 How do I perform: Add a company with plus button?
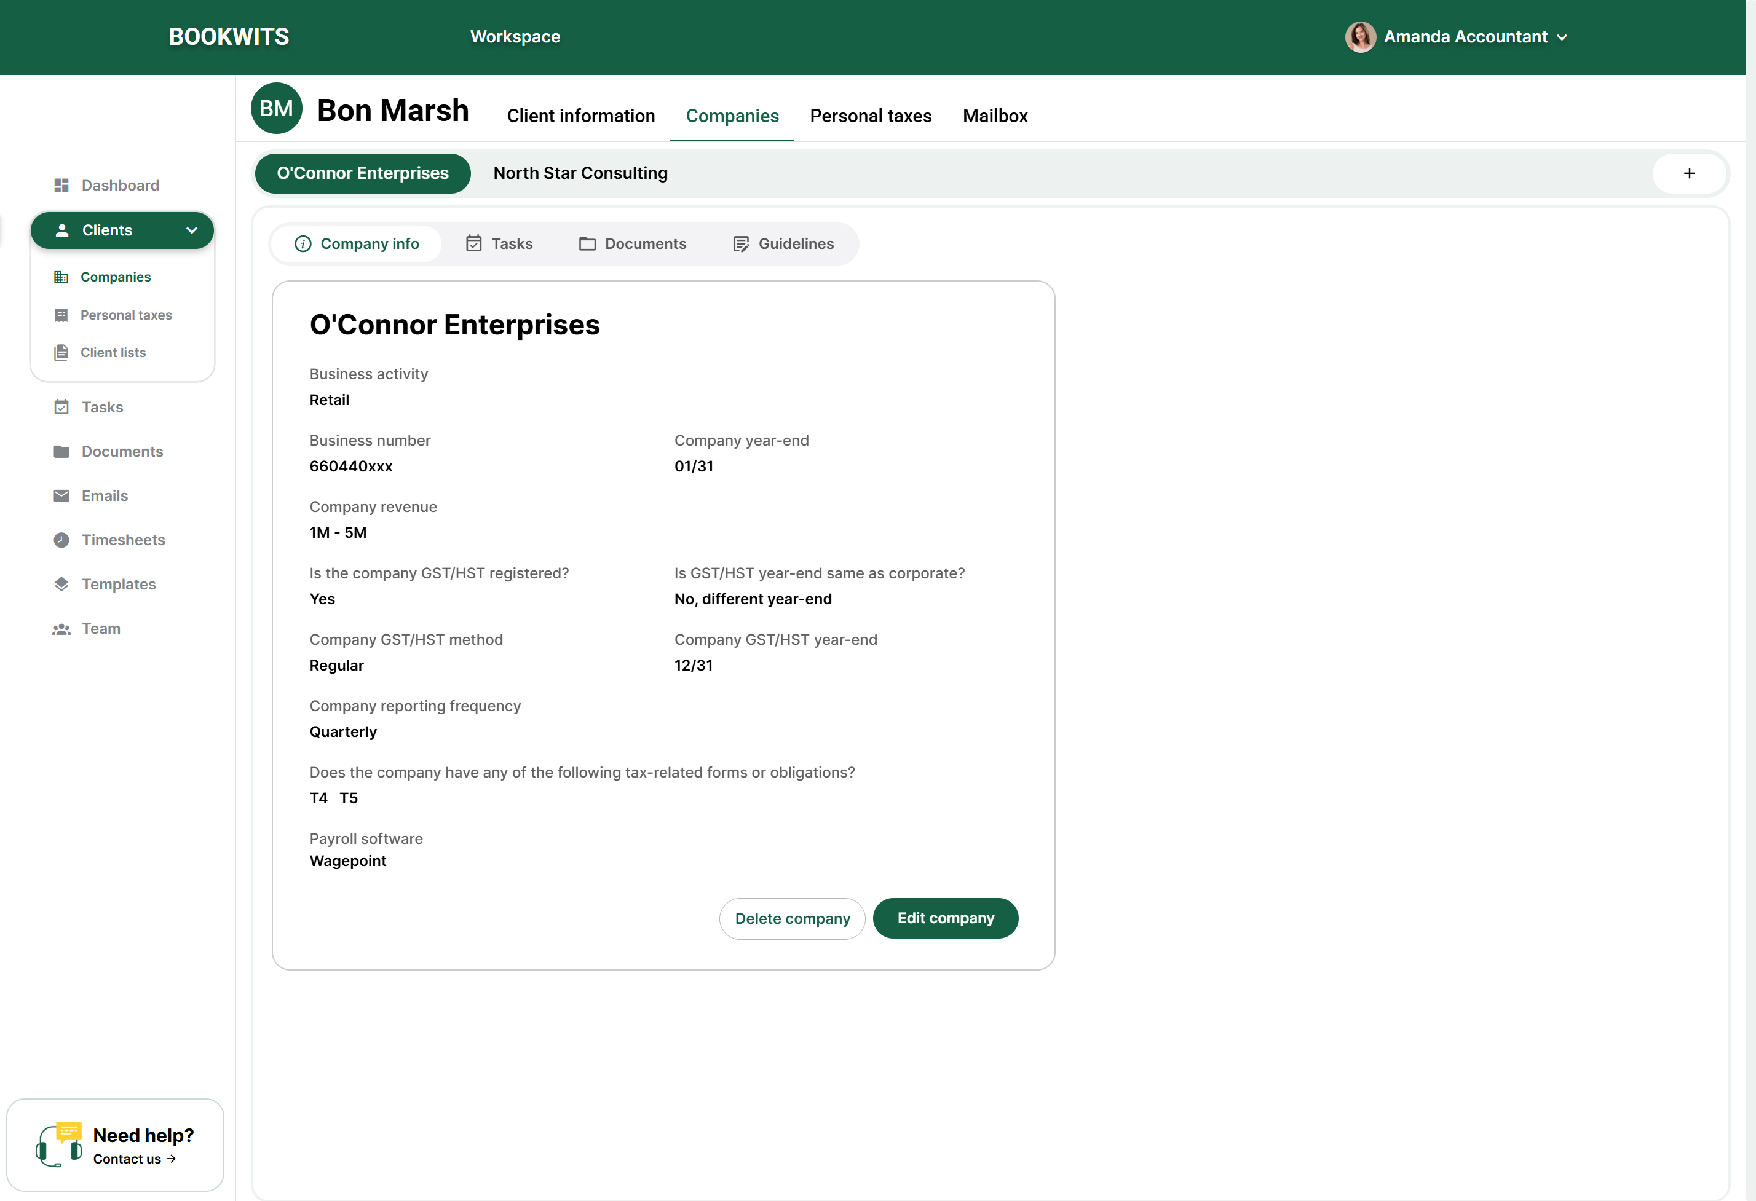(1689, 173)
